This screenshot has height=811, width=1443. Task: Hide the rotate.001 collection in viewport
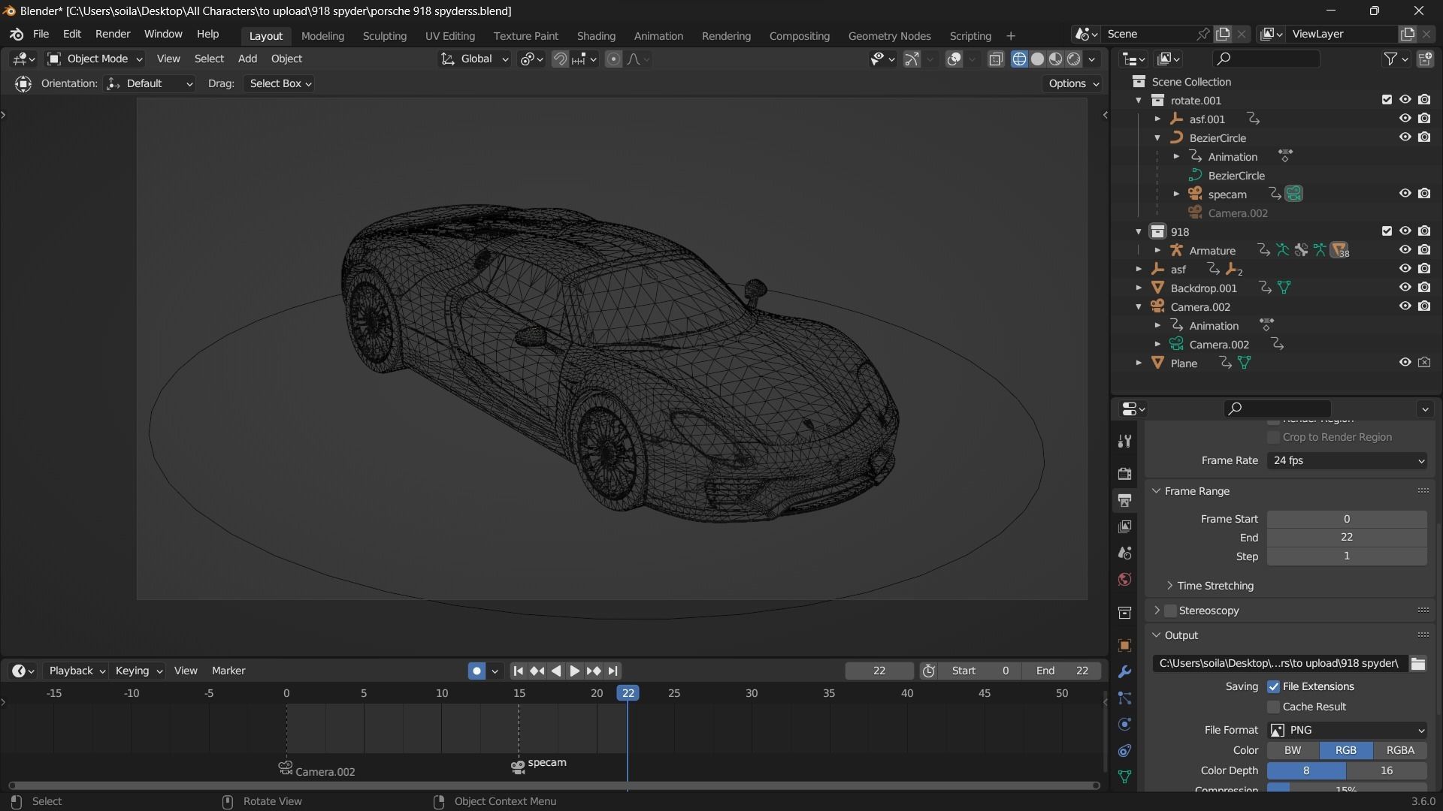click(1405, 100)
